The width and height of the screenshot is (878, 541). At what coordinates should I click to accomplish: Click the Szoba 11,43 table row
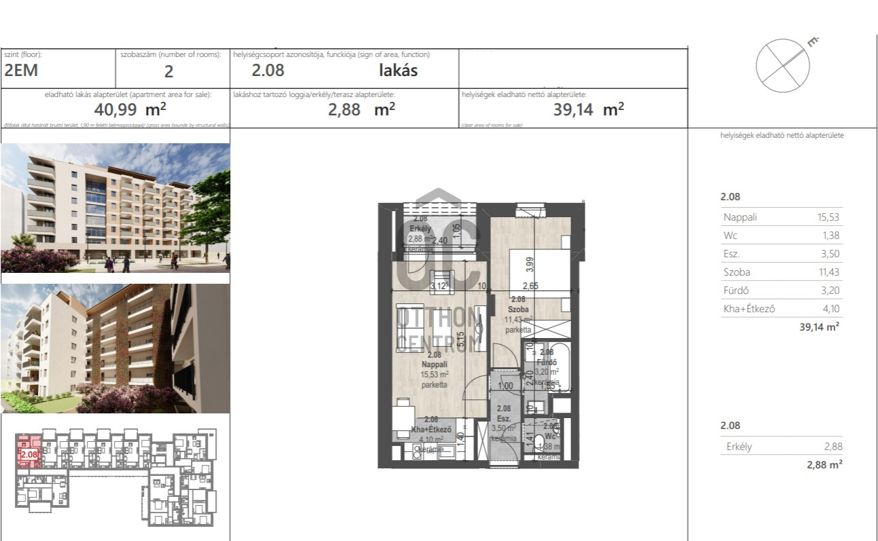781,272
